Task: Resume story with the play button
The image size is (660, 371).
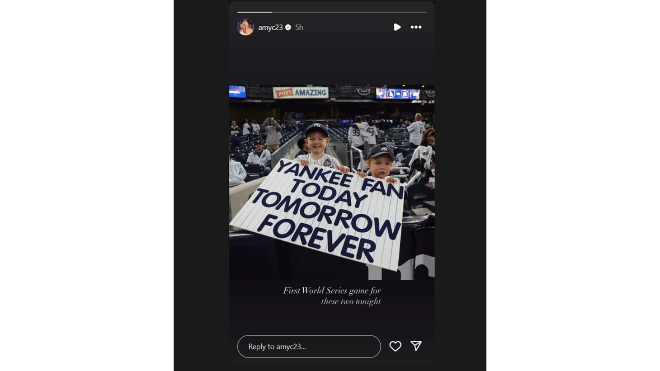Action: click(x=397, y=27)
